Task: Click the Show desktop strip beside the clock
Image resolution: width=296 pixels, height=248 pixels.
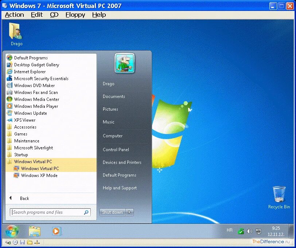Action: 291,231
